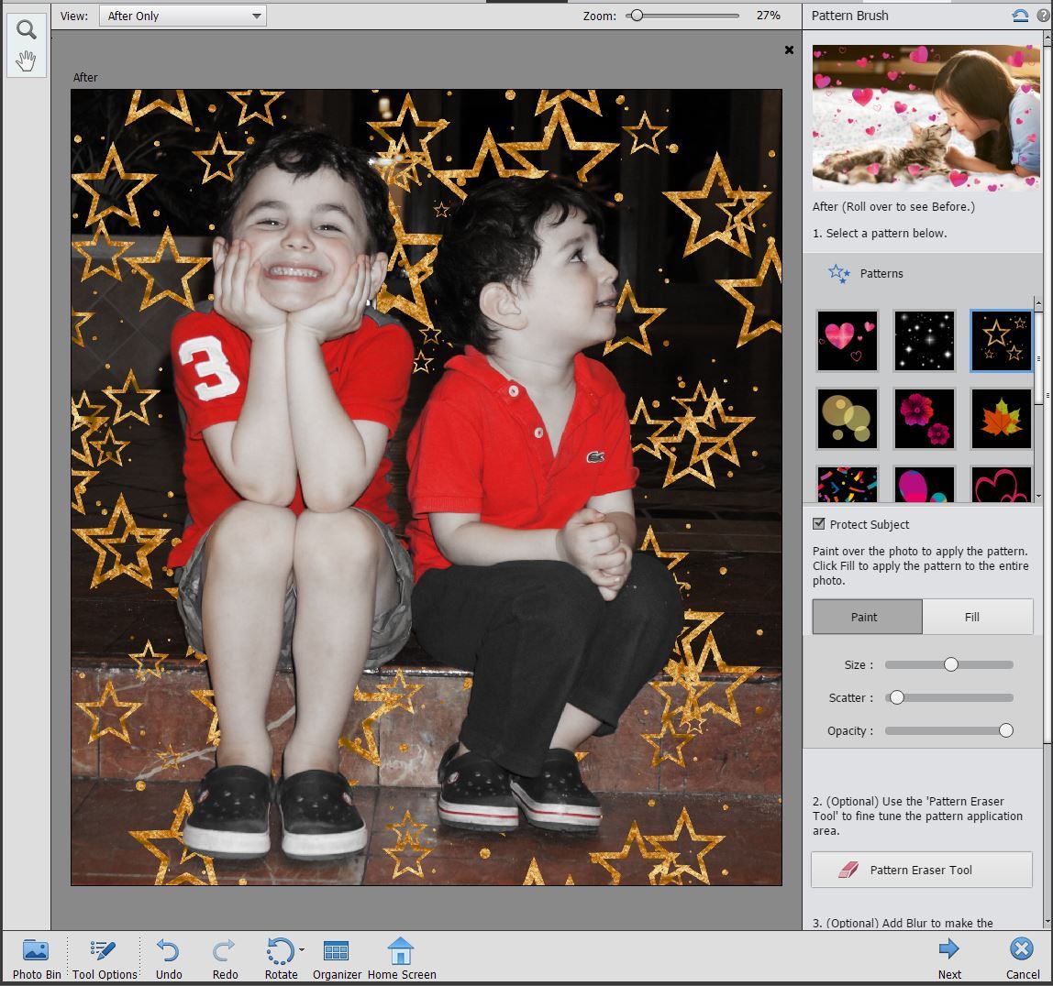The image size is (1053, 986).
Task: Adjust the Scatter slider
Action: (x=896, y=697)
